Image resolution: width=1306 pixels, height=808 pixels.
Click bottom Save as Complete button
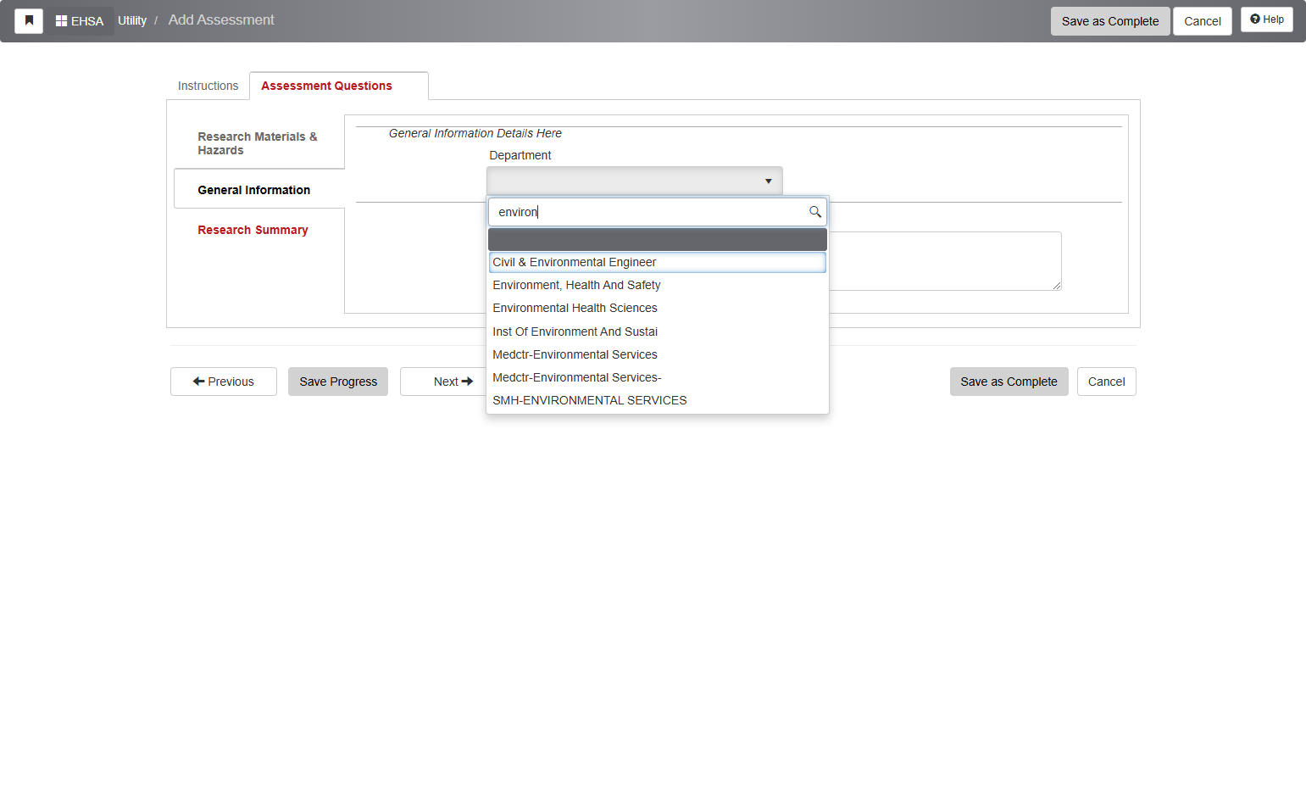click(x=1009, y=382)
